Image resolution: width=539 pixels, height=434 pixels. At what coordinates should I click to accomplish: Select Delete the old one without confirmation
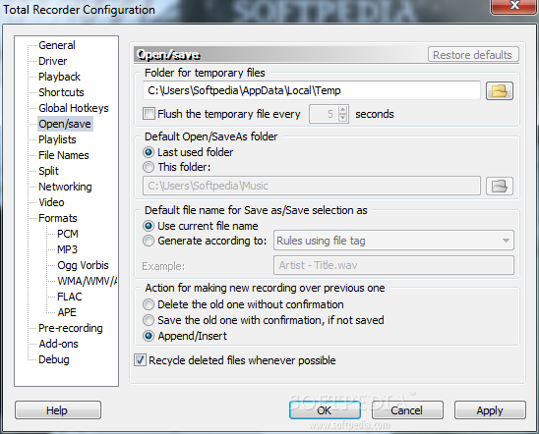point(149,304)
